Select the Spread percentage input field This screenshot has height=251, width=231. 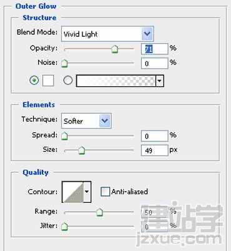pos(154,136)
